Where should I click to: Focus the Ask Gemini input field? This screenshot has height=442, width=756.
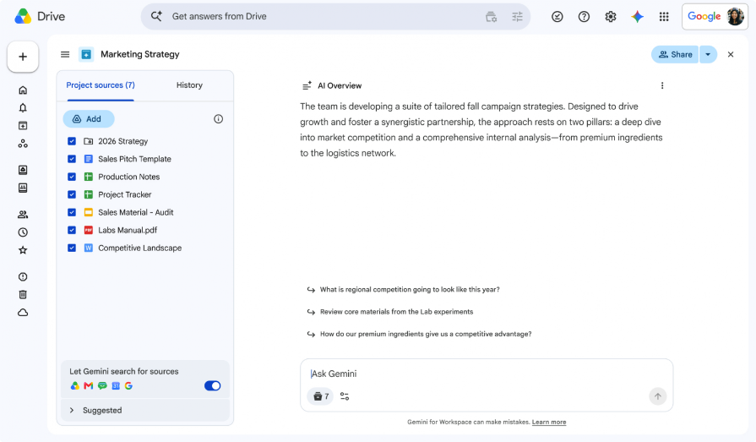point(487,374)
